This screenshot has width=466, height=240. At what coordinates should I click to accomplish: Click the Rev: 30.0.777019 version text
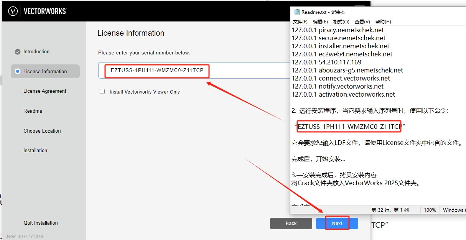point(25,237)
